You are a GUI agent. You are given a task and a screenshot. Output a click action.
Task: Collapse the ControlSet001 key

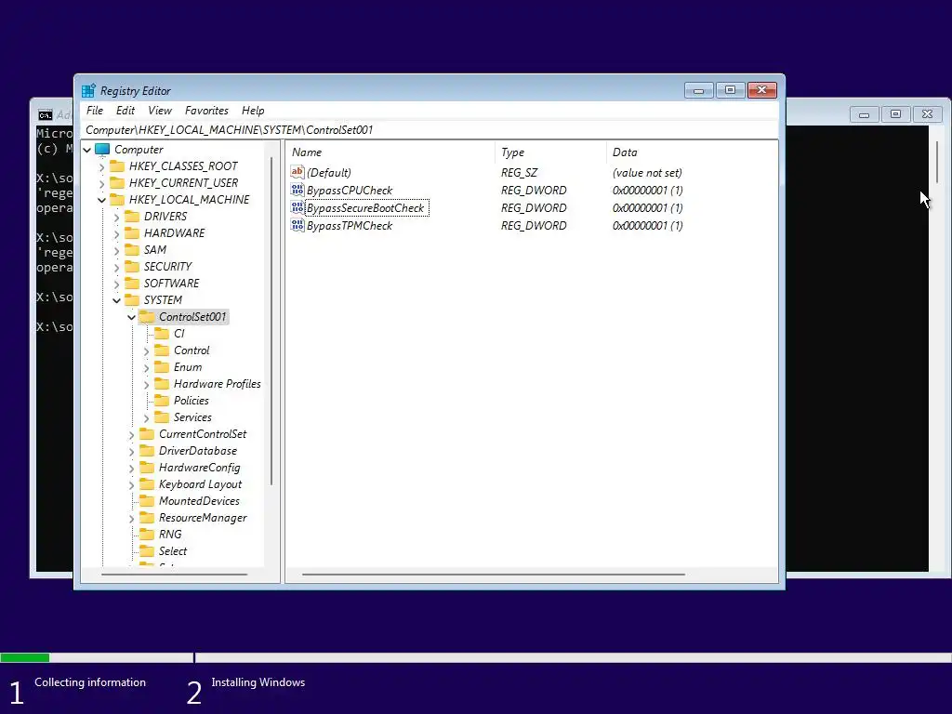[131, 317]
